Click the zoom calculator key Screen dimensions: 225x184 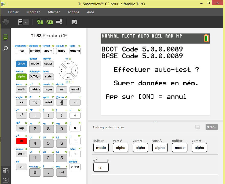pyautogui.click(x=48, y=51)
